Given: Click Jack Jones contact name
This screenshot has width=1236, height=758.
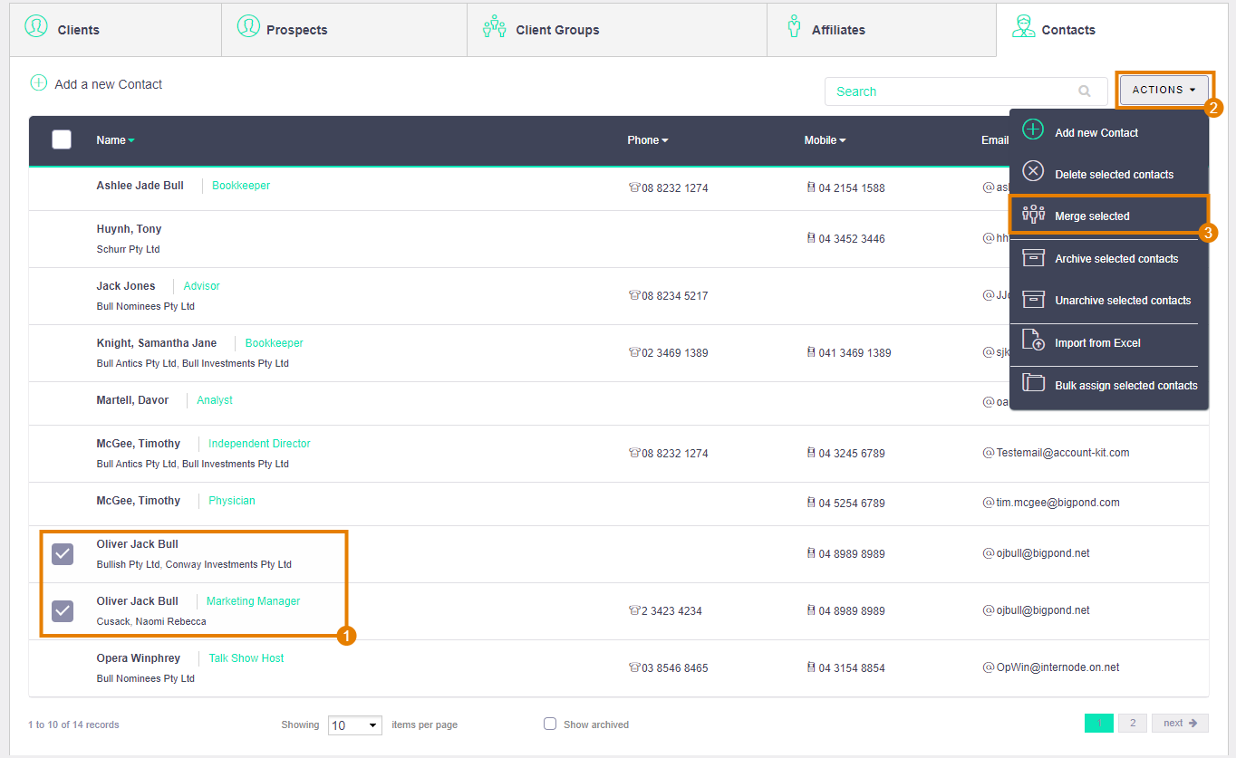Looking at the screenshot, I should [126, 286].
